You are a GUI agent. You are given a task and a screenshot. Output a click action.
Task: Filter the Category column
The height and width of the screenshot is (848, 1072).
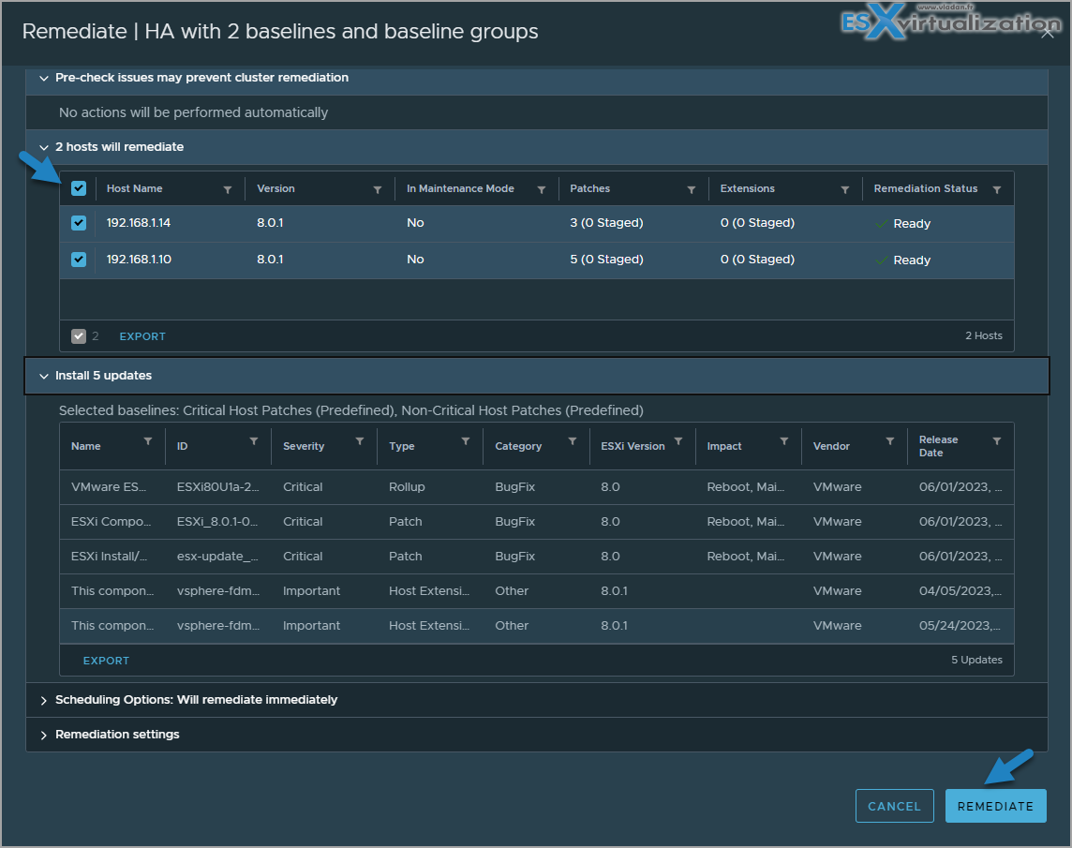click(573, 441)
